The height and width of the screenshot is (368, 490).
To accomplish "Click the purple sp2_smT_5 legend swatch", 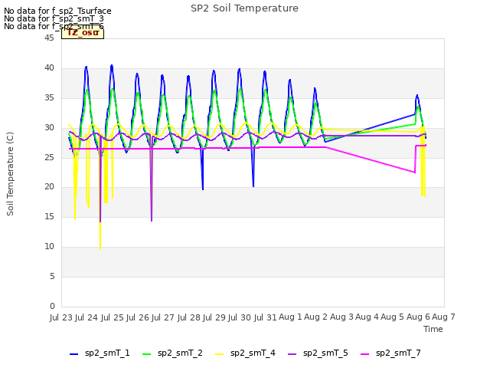I will point(292,354).
